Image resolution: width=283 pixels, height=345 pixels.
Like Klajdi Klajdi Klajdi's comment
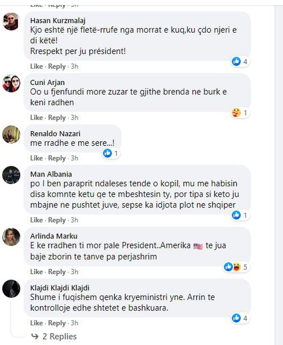tap(37, 323)
